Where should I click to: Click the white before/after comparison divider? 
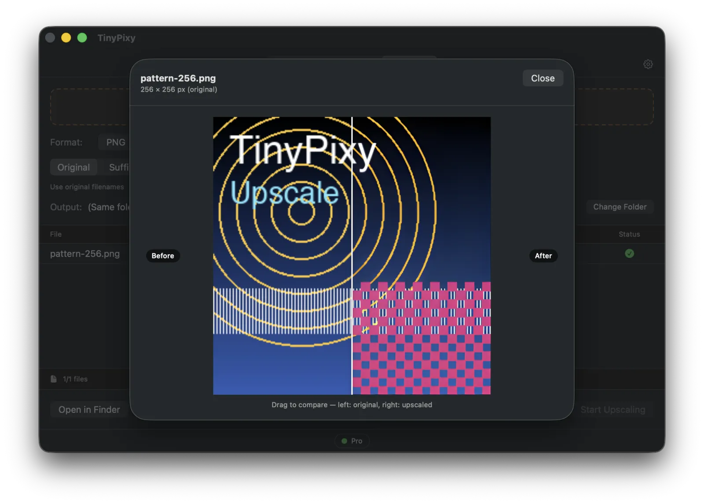pyautogui.click(x=352, y=256)
